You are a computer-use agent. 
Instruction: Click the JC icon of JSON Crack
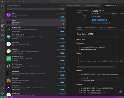[x=9, y=88]
